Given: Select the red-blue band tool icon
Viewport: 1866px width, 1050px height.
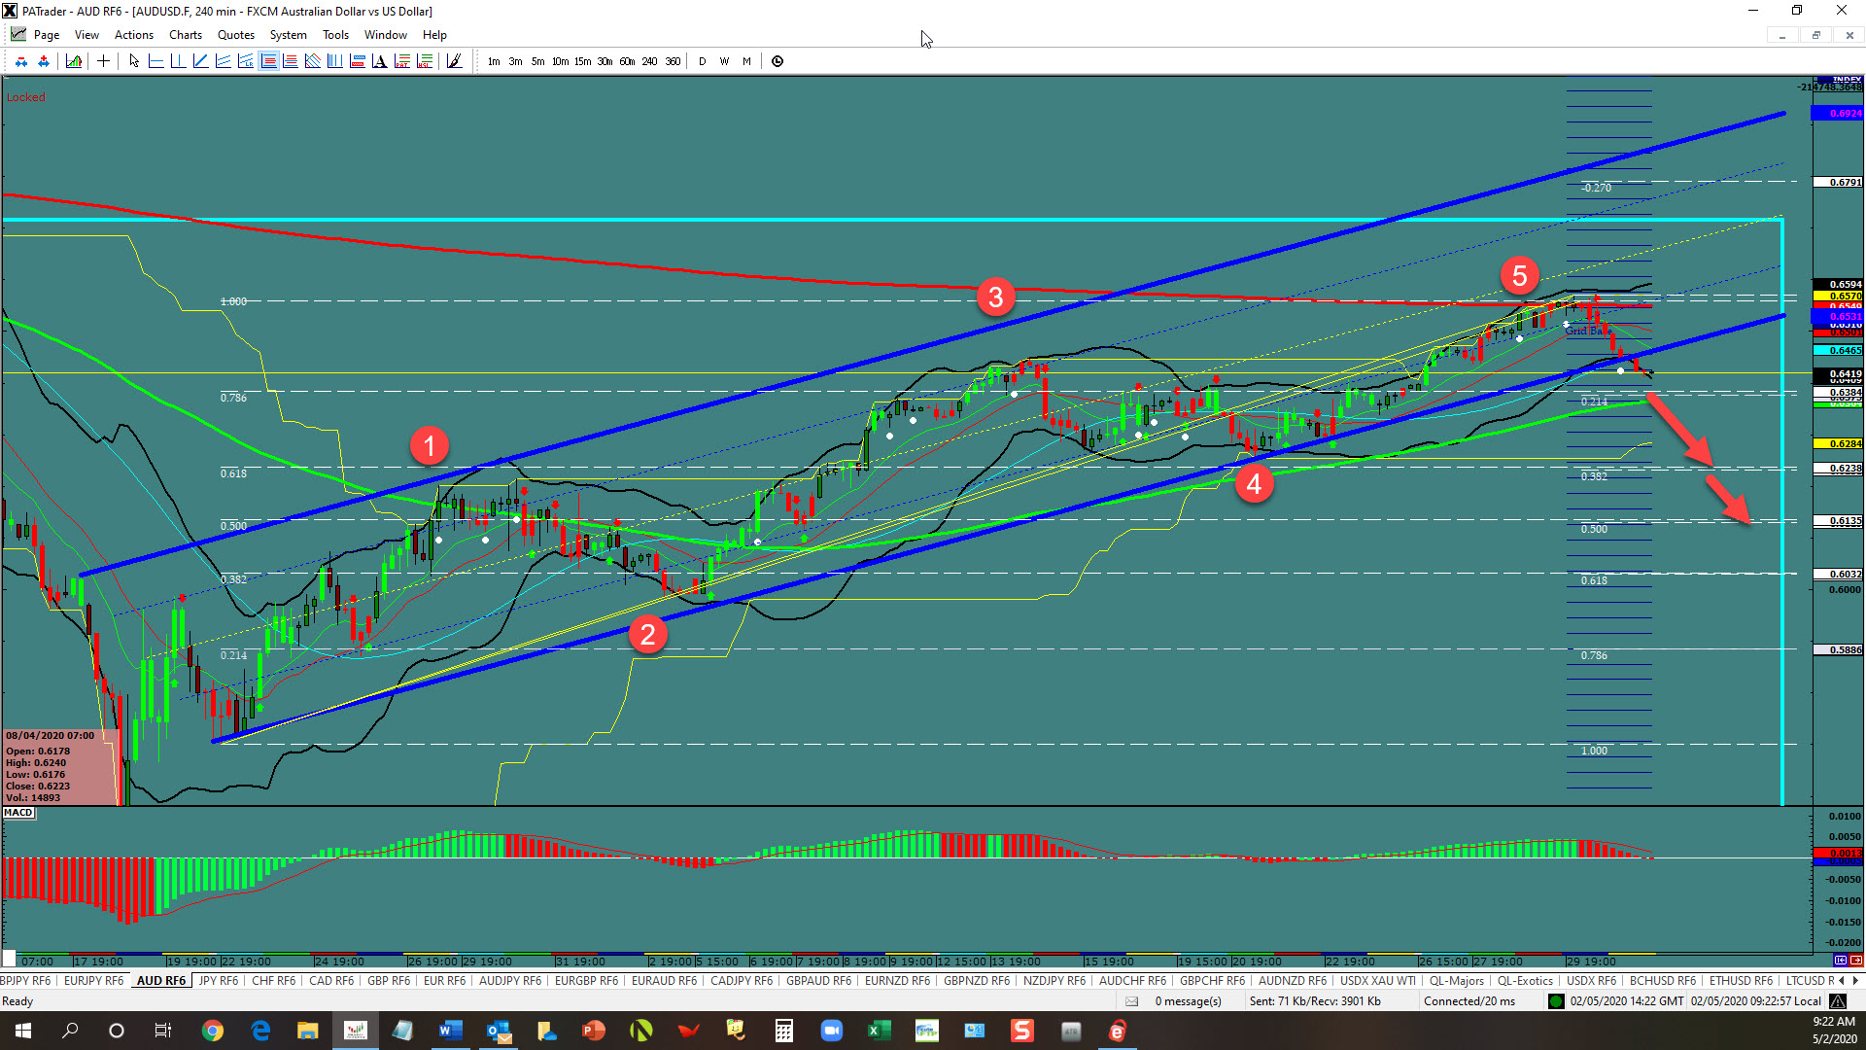Looking at the screenshot, I should click(358, 61).
